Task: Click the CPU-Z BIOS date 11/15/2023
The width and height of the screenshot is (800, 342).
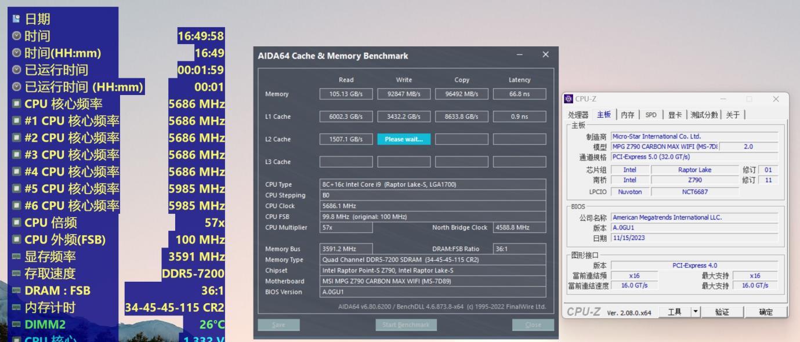Action: pos(695,238)
